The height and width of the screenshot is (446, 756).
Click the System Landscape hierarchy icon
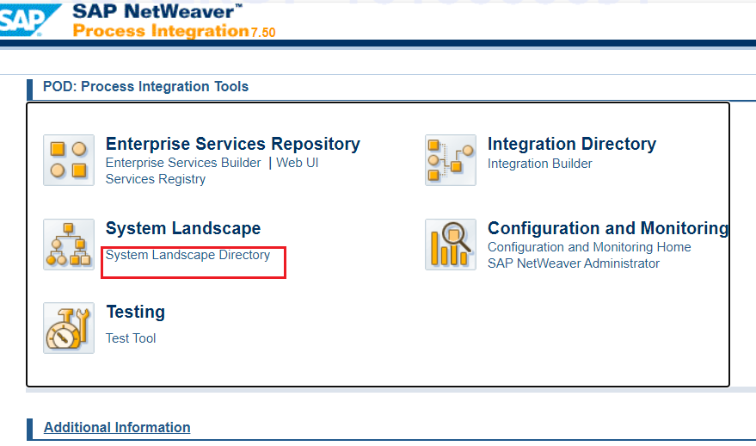[x=69, y=245]
